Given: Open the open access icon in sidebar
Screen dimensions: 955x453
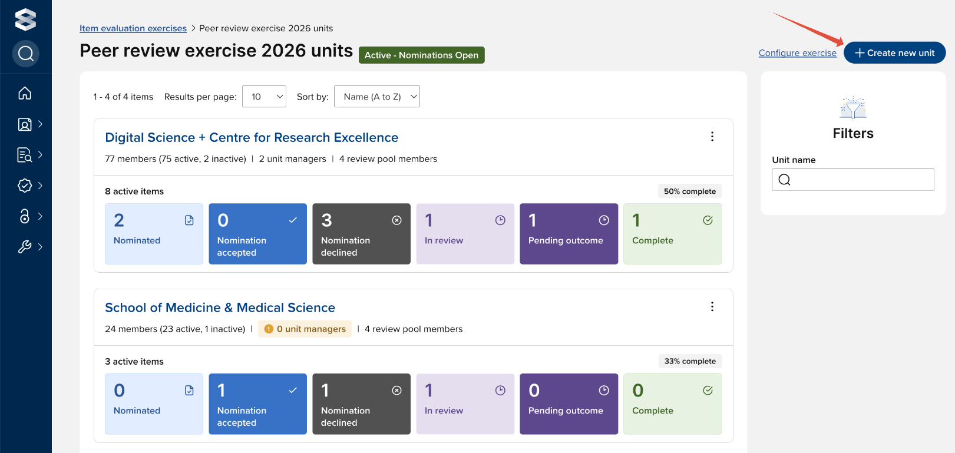Looking at the screenshot, I should click(x=25, y=216).
